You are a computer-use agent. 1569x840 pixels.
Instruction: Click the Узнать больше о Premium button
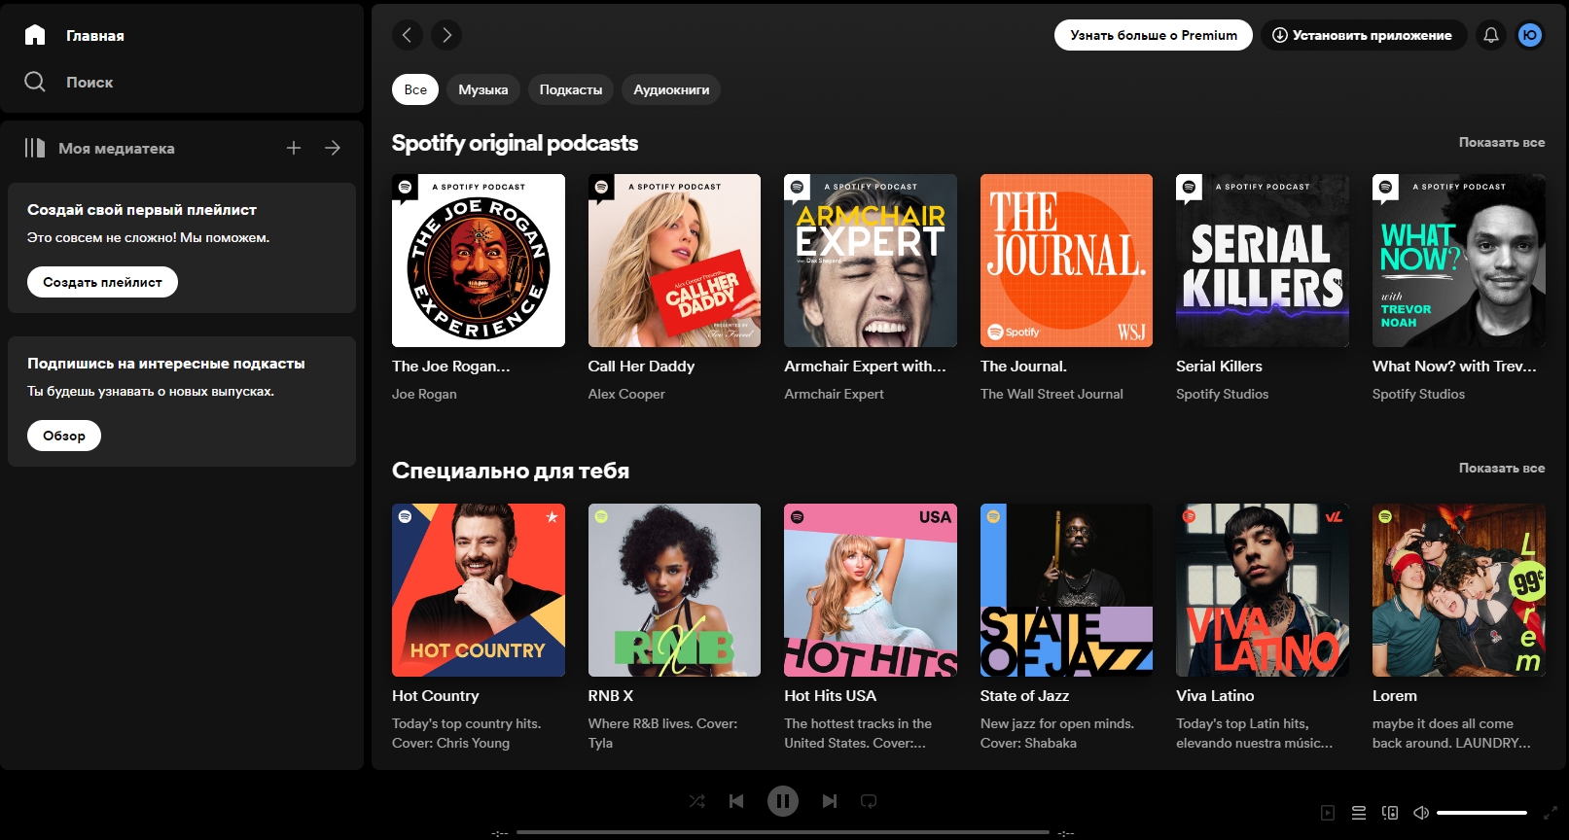click(1154, 35)
